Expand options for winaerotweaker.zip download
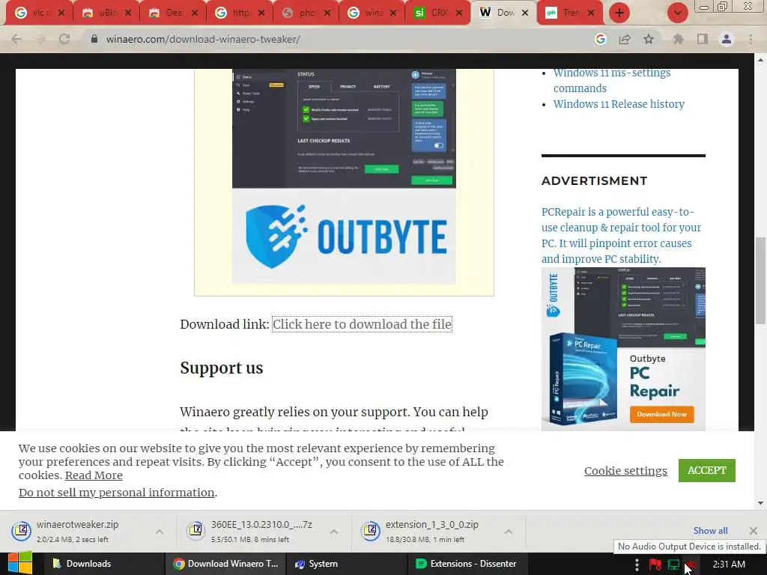The image size is (767, 575). (160, 532)
